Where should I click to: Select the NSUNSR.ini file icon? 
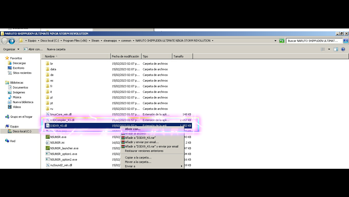pos(47,143)
